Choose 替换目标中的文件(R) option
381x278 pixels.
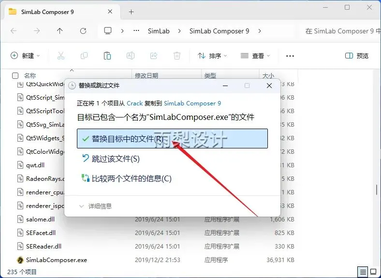pyautogui.click(x=172, y=138)
